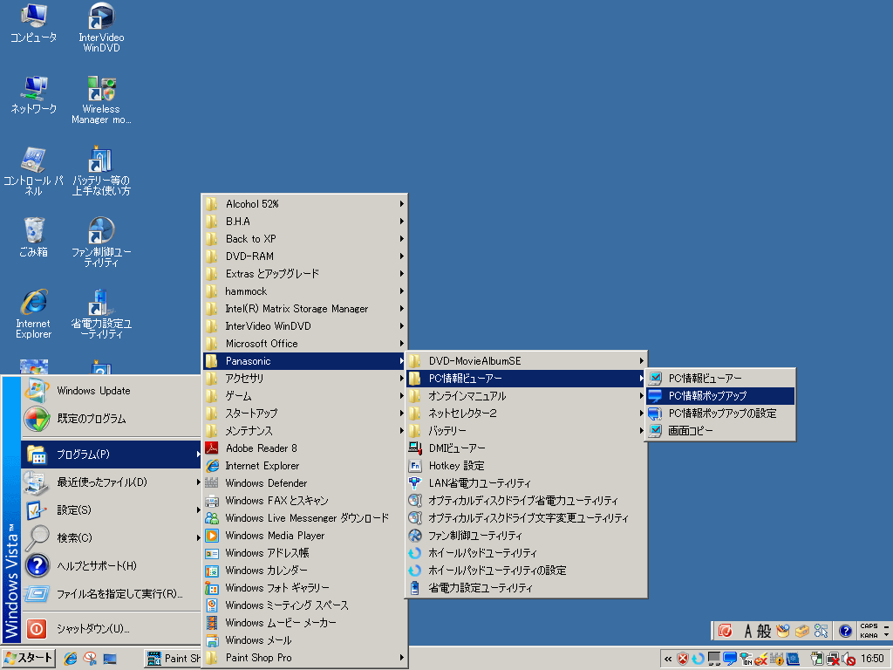Expand the Back to XP submenu
This screenshot has width=893, height=670.
coord(304,239)
